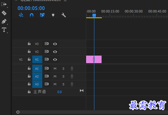Mute audio track A2

(x=55, y=76)
